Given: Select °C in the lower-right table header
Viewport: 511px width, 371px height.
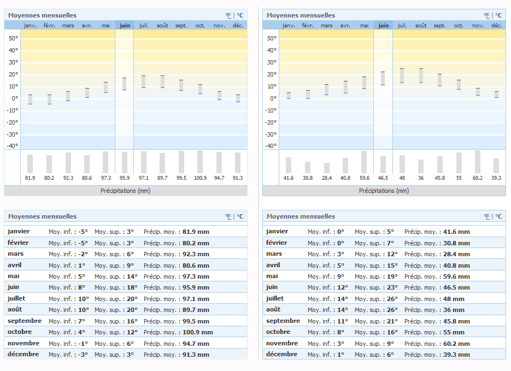Looking at the screenshot, I should pos(498,216).
